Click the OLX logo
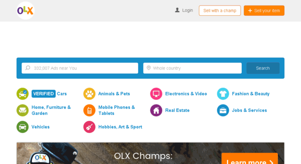Image resolution: width=301 pixels, height=164 pixels. click(x=26, y=10)
